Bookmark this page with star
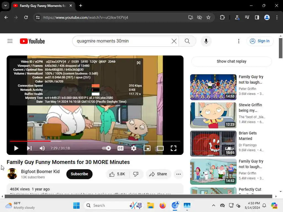This screenshot has height=212, width=283. tap(208, 17)
